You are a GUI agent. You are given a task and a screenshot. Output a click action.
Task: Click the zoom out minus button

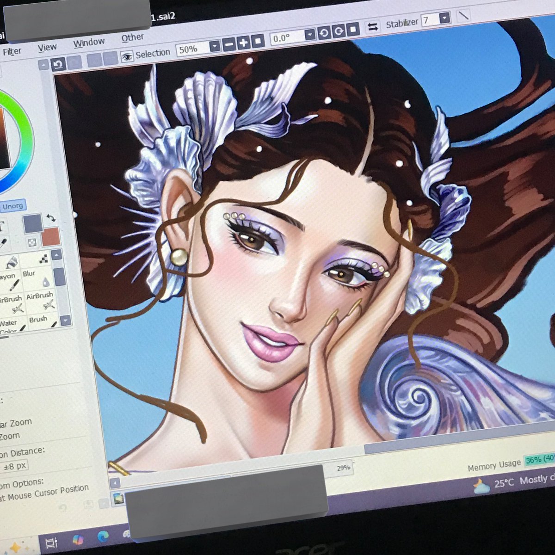coord(228,45)
